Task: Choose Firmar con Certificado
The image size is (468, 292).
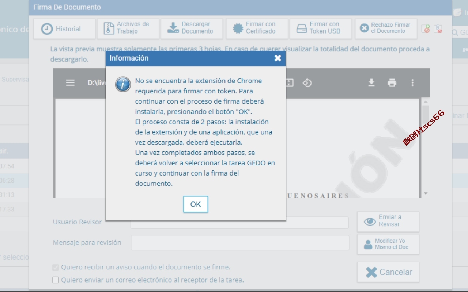Action: point(257,29)
